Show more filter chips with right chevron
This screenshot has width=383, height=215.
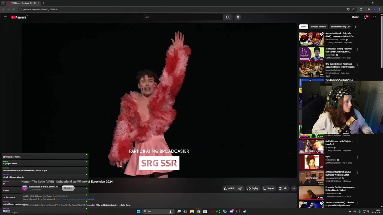(355, 27)
